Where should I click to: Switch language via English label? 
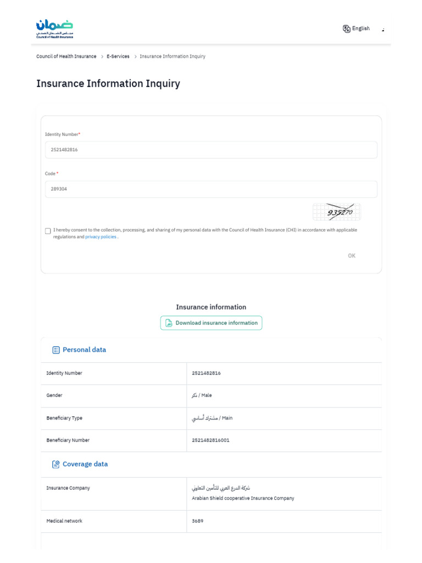[361, 29]
